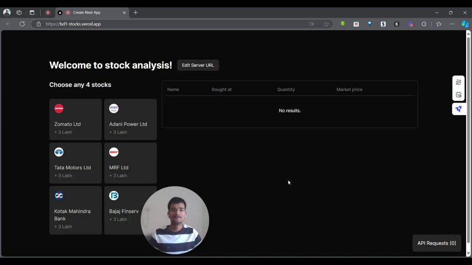Open the rocket tool on side panel
Image resolution: width=472 pixels, height=265 pixels.
click(x=459, y=109)
